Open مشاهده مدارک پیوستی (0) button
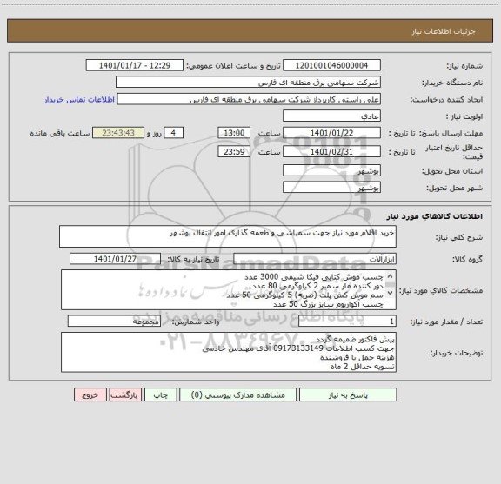Image resolution: width=501 pixels, height=484 pixels. click(x=237, y=394)
